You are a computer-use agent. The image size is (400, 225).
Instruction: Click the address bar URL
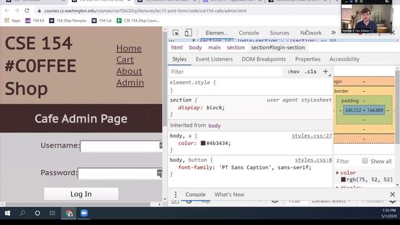pos(145,11)
